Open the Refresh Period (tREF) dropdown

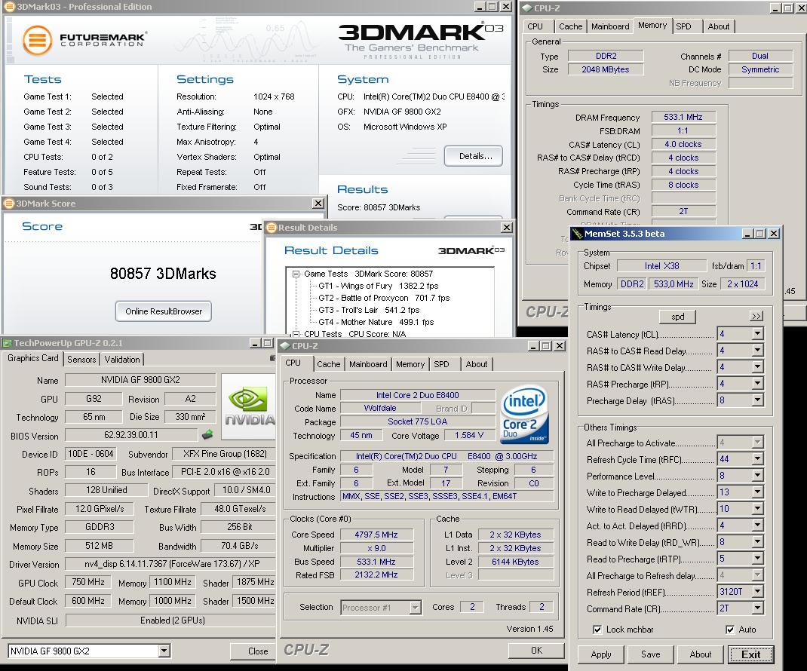(x=757, y=592)
